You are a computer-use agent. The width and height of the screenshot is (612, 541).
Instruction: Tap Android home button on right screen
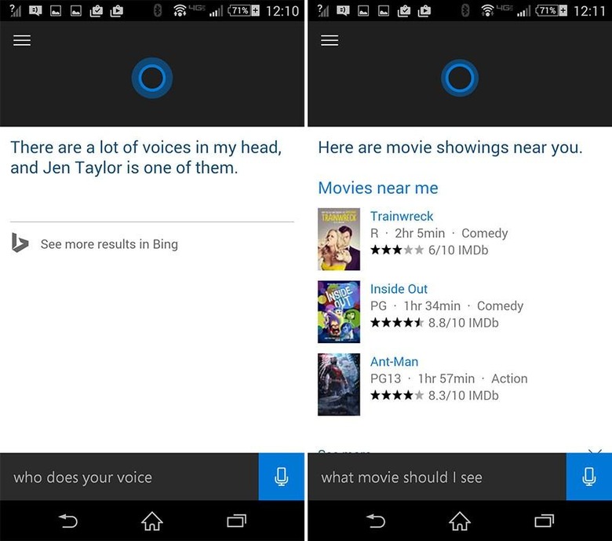click(x=459, y=521)
